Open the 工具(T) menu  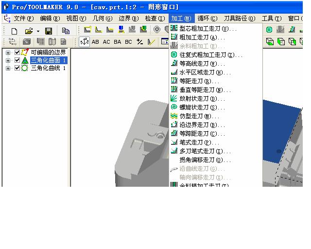pyautogui.click(x=271, y=18)
